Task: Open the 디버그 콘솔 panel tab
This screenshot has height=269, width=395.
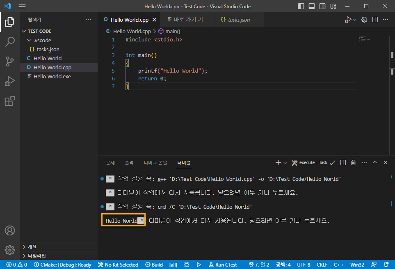Action: [x=155, y=163]
